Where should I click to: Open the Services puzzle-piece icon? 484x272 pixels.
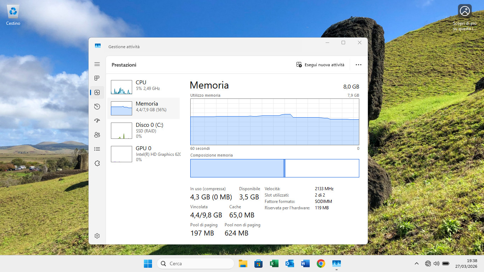click(x=97, y=163)
